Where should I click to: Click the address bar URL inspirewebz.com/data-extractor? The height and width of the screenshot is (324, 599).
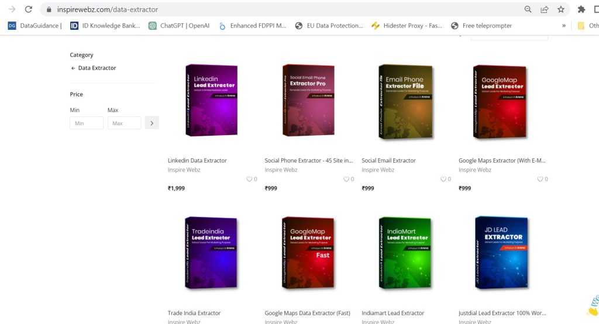pos(108,9)
